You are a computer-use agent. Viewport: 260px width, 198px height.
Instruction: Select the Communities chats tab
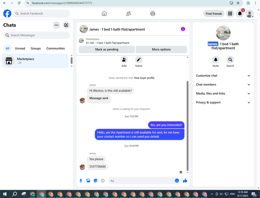point(56,48)
